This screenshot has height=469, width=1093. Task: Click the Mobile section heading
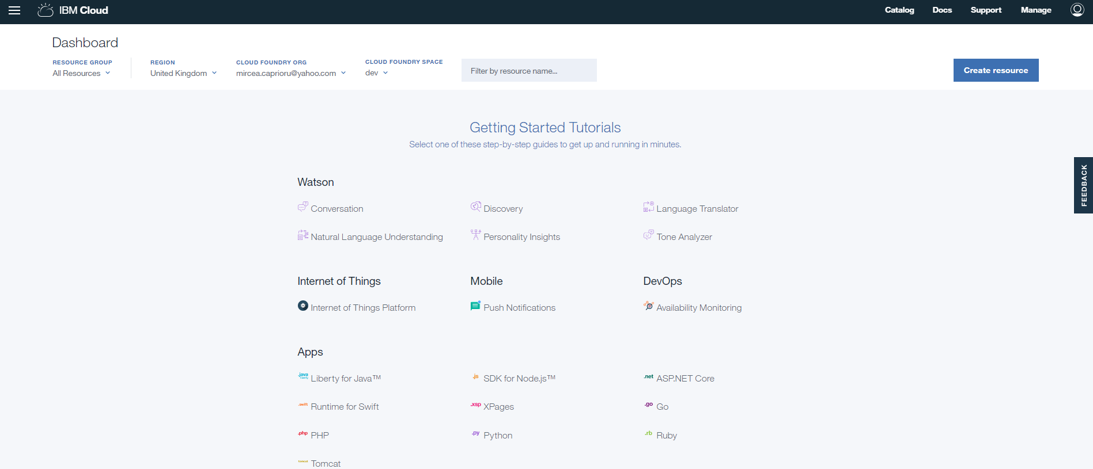point(486,281)
